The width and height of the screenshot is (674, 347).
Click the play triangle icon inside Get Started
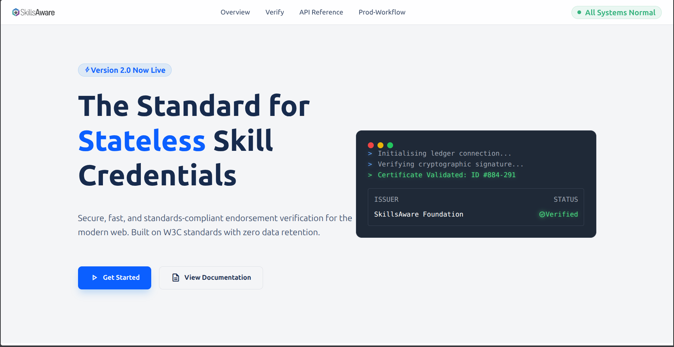[94, 278]
